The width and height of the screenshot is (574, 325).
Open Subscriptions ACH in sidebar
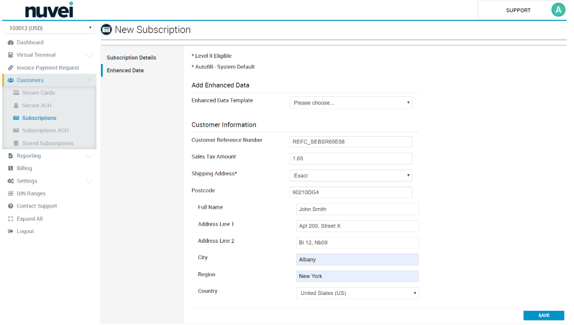coord(45,131)
